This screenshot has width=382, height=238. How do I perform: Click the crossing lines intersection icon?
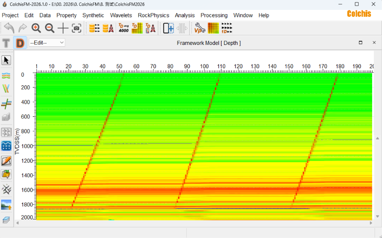pos(6,104)
